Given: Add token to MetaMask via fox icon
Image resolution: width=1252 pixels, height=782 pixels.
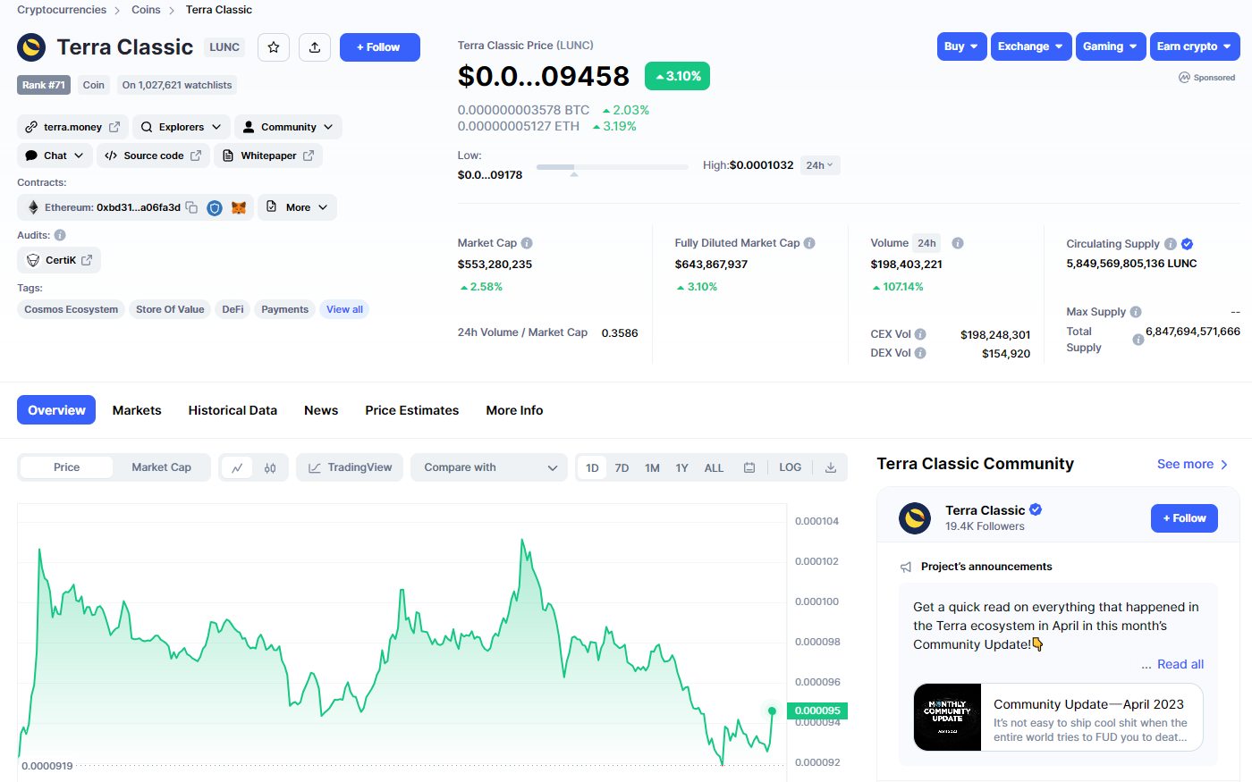Looking at the screenshot, I should (x=239, y=207).
